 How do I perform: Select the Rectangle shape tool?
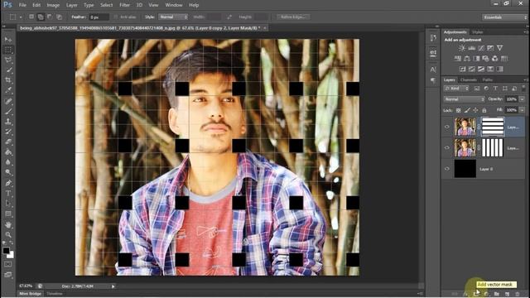8,214
